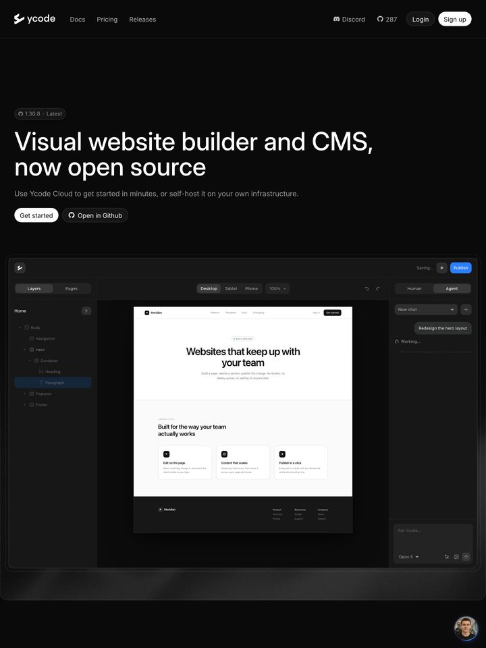Click the 'Websites that keep up' canvas heading
Image resolution: width=486 pixels, height=648 pixels.
click(243, 357)
